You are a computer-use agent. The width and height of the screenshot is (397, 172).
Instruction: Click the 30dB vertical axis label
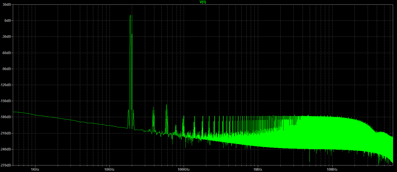click(6, 5)
